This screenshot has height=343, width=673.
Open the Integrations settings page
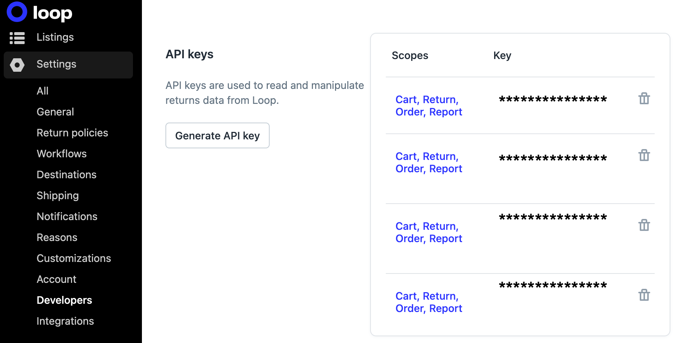click(65, 321)
